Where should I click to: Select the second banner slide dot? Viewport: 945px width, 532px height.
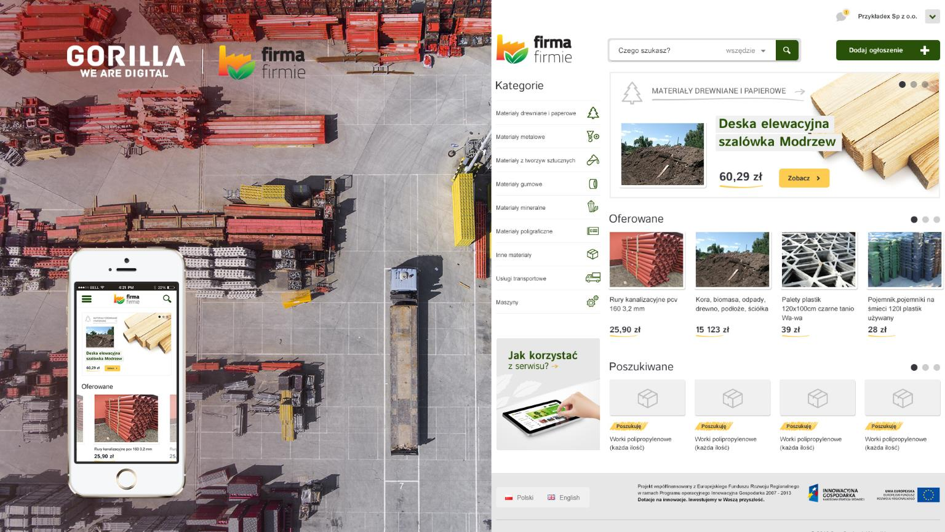(x=914, y=84)
